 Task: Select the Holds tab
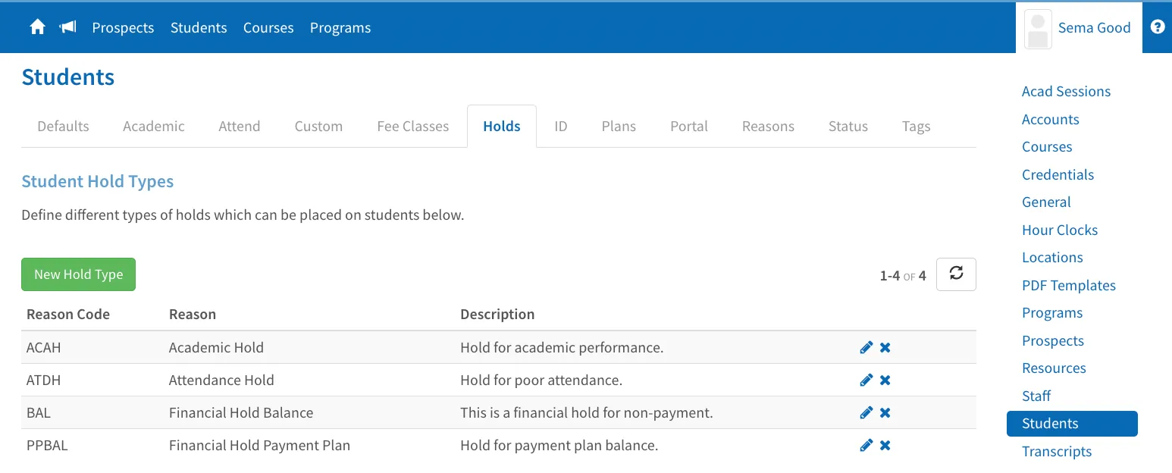(502, 126)
